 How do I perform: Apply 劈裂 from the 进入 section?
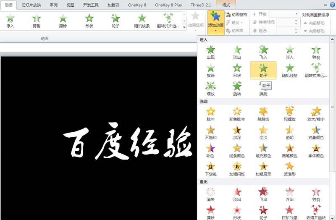coord(316,52)
